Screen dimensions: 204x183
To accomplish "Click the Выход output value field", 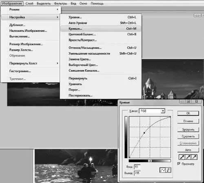I will (x=137, y=173).
